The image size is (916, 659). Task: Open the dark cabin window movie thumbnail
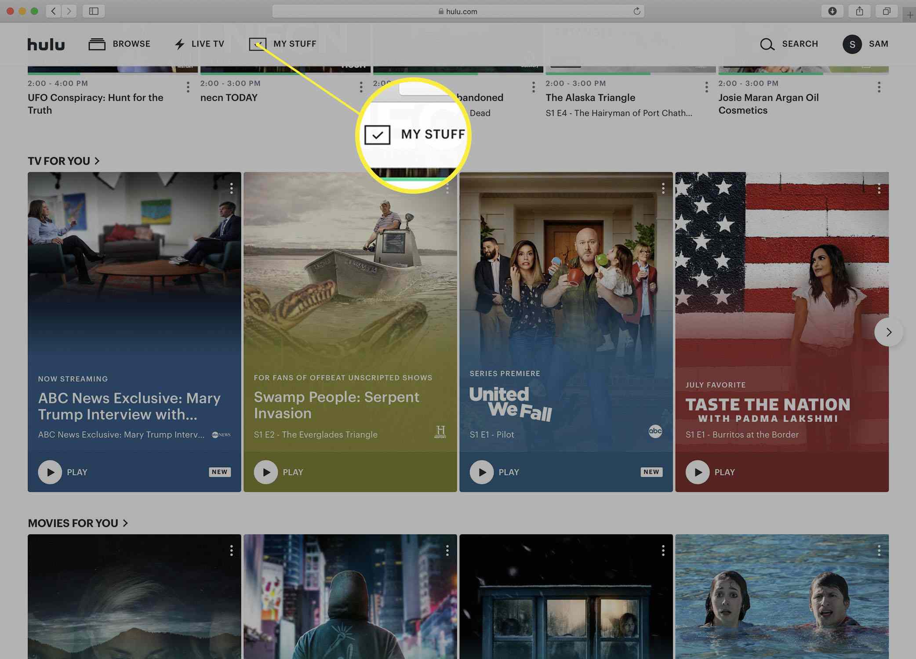[566, 597]
